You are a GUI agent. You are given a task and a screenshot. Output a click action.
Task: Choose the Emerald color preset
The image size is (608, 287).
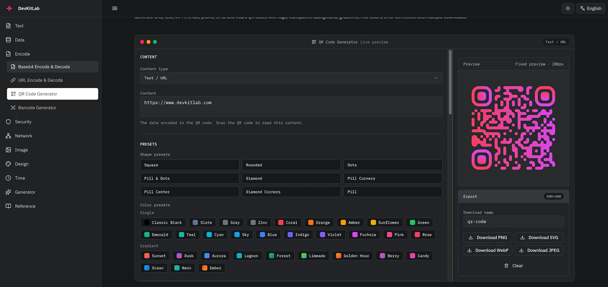pyautogui.click(x=156, y=235)
